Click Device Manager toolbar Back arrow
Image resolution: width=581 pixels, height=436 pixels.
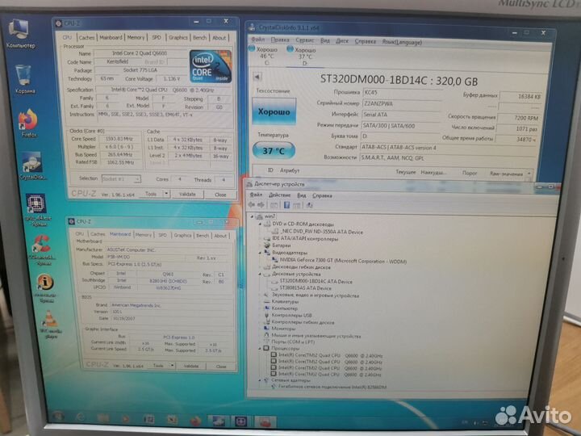click(252, 204)
